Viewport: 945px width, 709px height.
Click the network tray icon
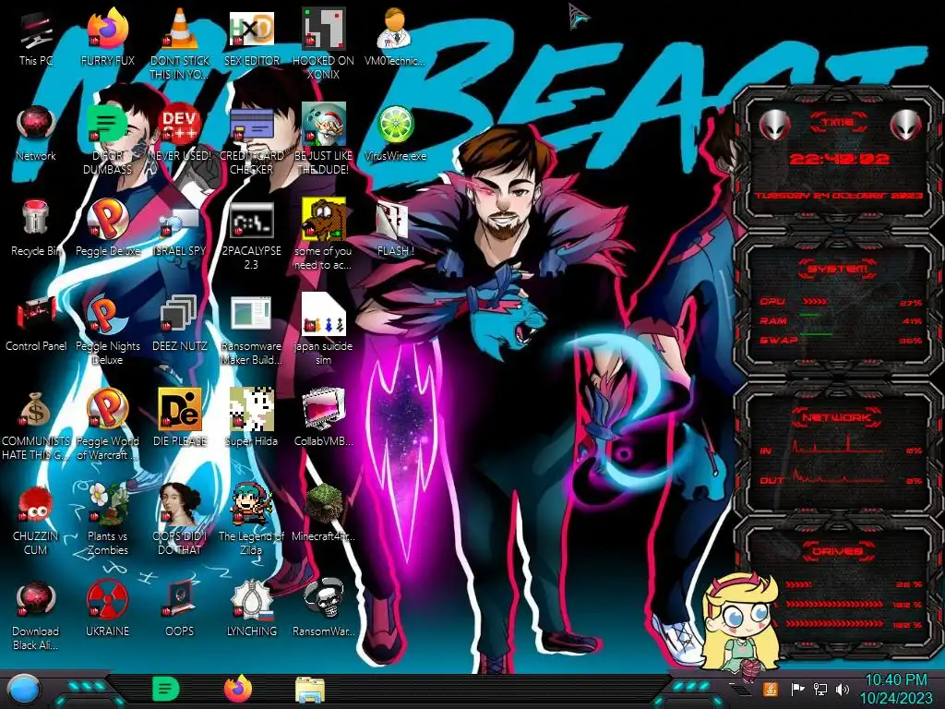click(820, 689)
